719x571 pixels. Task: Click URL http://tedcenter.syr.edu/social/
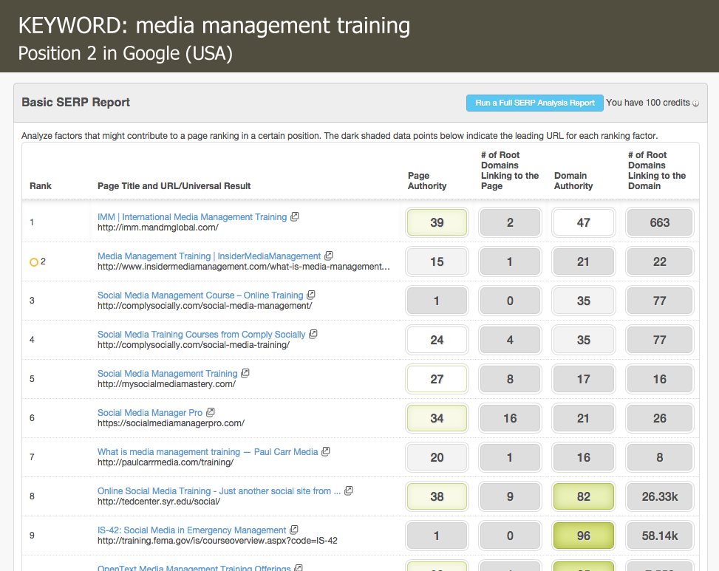pyautogui.click(x=159, y=502)
